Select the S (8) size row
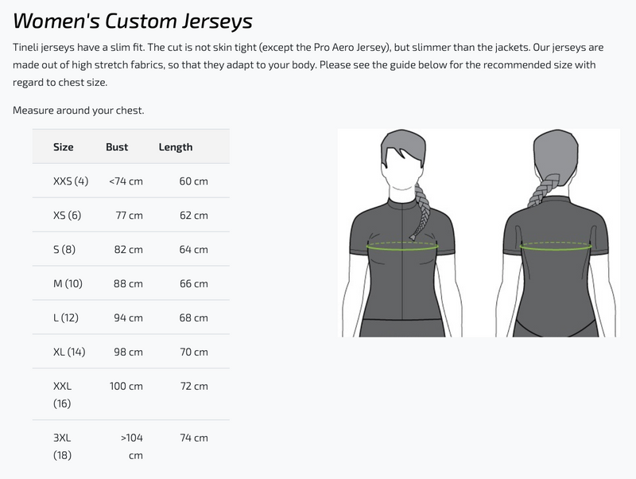The height and width of the screenshot is (479, 636). (131, 249)
